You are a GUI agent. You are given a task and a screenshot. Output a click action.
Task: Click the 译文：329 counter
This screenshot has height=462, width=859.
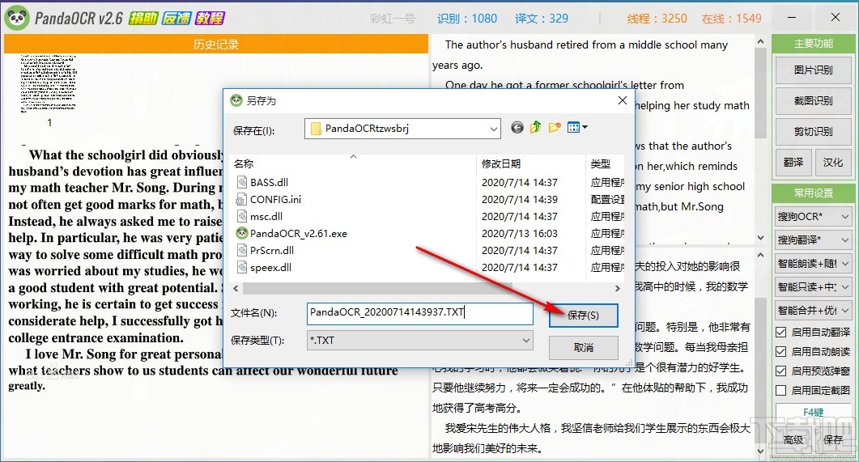[x=542, y=19]
